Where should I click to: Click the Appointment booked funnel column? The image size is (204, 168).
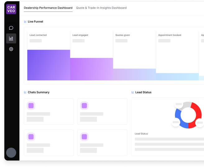[177, 56]
